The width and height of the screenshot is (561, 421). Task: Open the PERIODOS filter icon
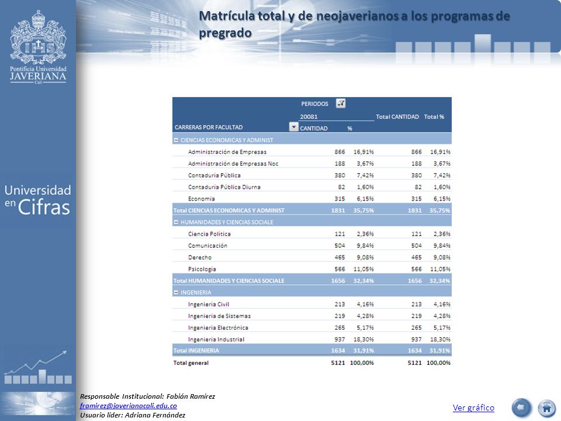point(341,103)
